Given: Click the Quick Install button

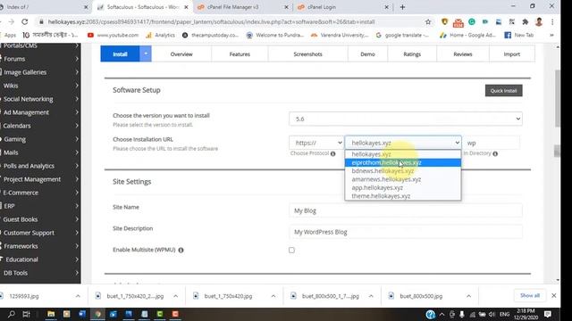Looking at the screenshot, I should click(503, 91).
